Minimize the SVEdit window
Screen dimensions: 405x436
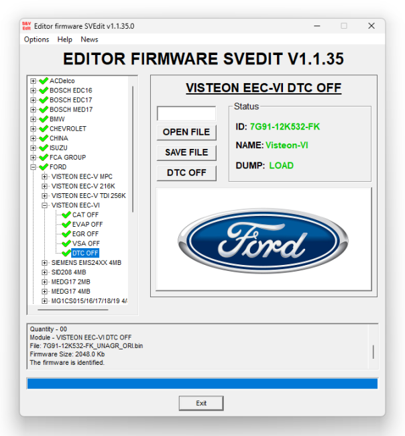click(x=317, y=26)
